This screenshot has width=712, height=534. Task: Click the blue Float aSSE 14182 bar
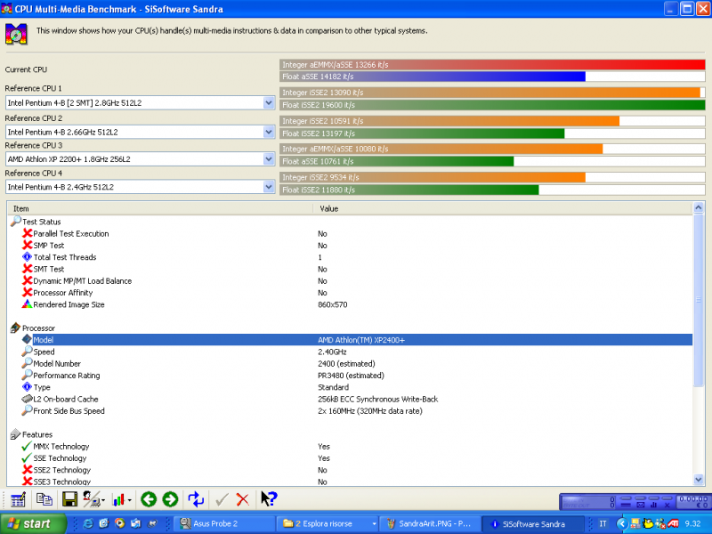point(433,77)
